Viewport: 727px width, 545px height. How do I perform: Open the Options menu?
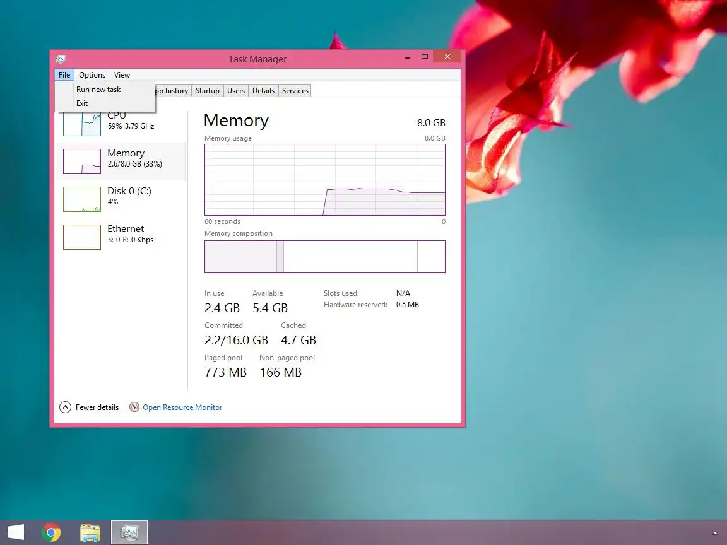tap(92, 75)
